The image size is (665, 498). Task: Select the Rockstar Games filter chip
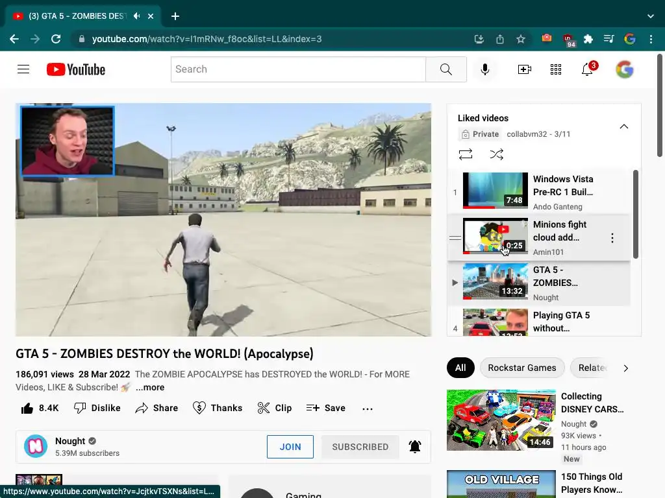(522, 368)
